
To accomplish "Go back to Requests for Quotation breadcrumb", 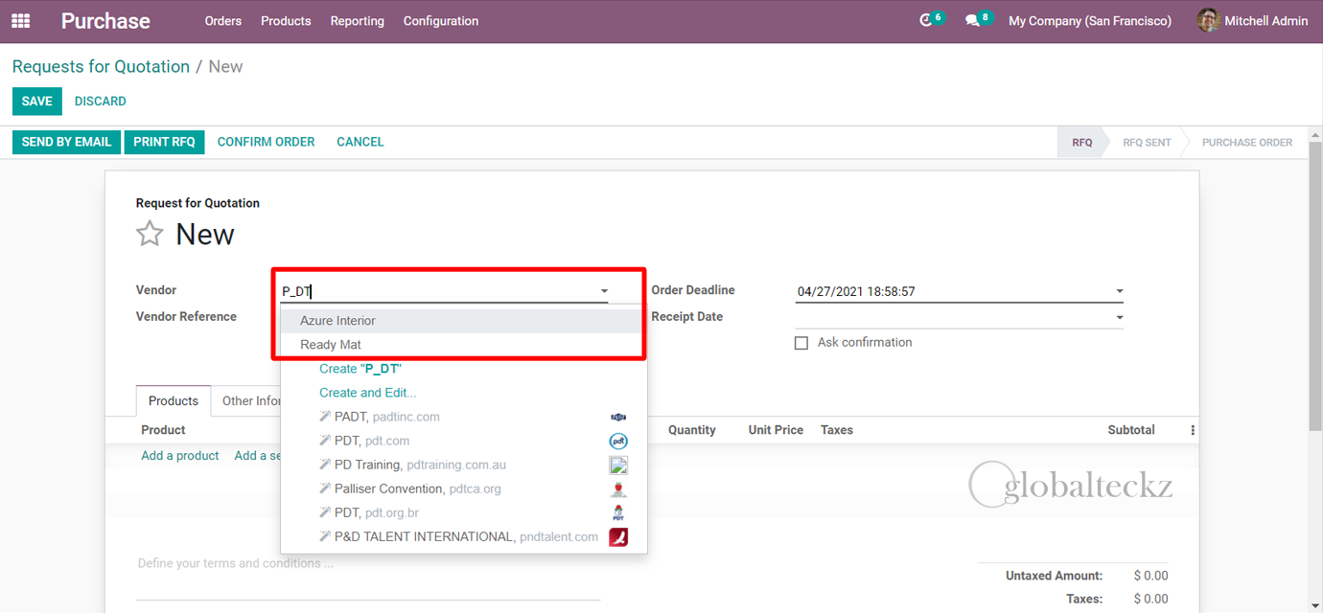I will pyautogui.click(x=101, y=66).
